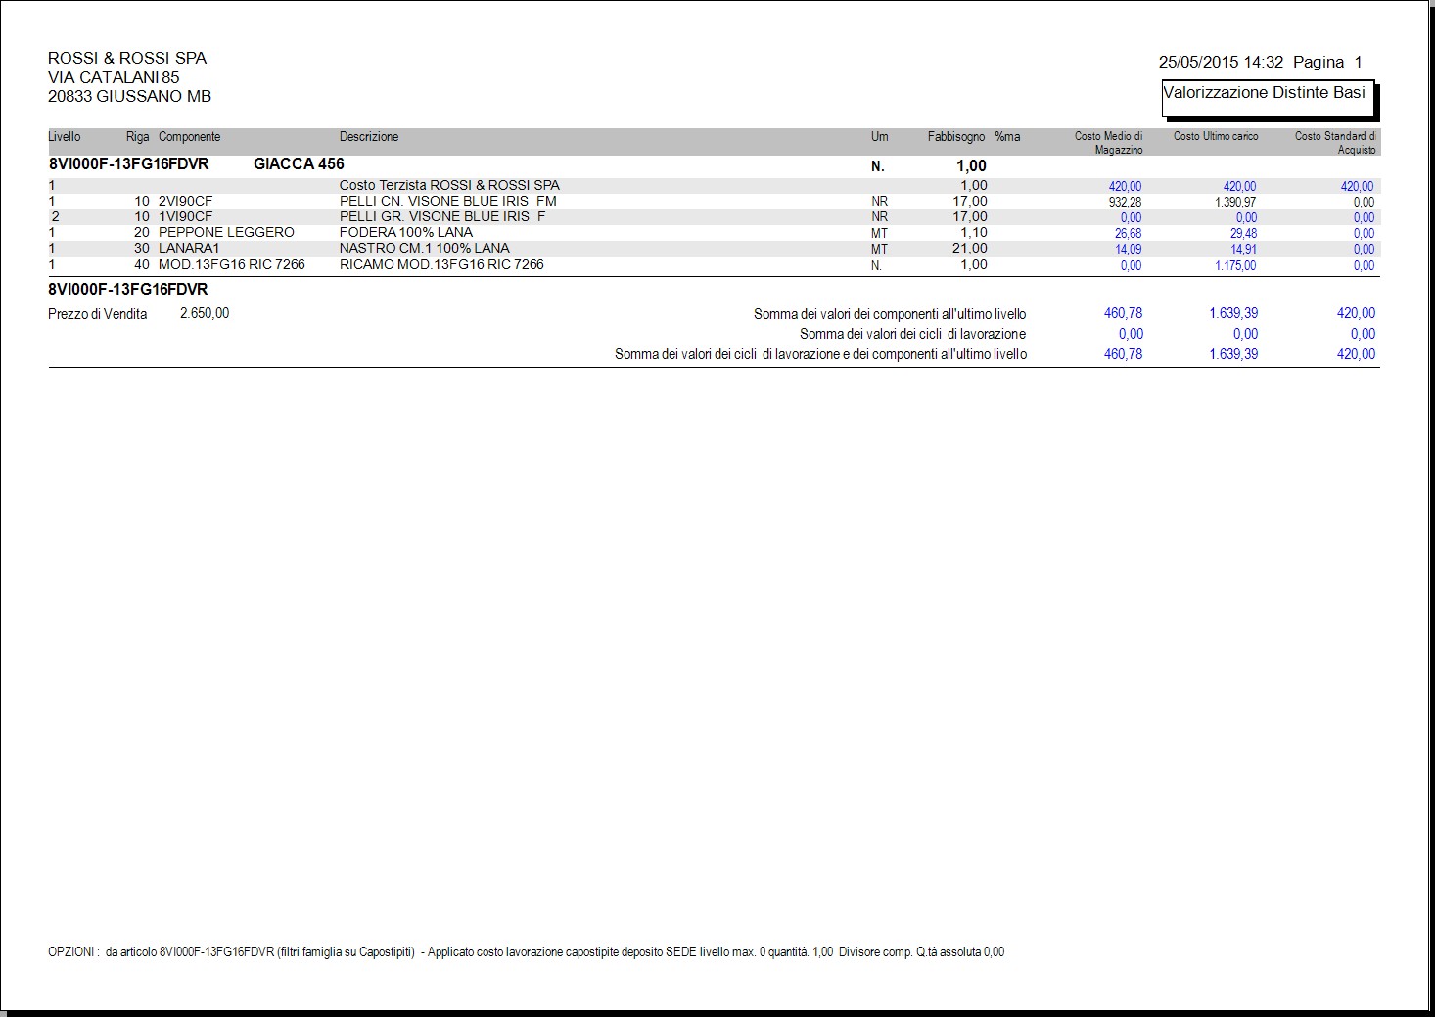
Task: Click the Costo Standard di Acquisto header
Action: pos(1335,143)
